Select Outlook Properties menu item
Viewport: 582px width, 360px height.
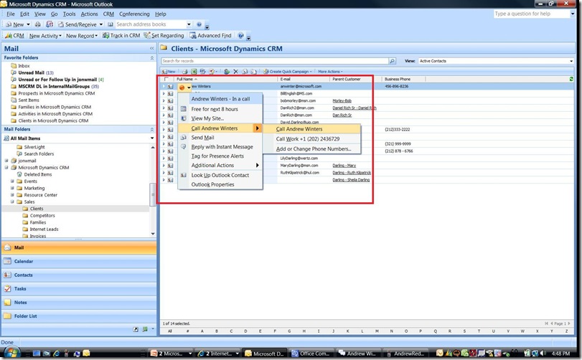pyautogui.click(x=220, y=184)
